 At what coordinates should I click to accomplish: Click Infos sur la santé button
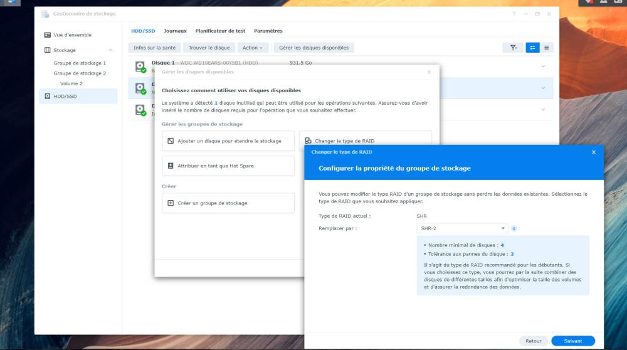click(154, 48)
